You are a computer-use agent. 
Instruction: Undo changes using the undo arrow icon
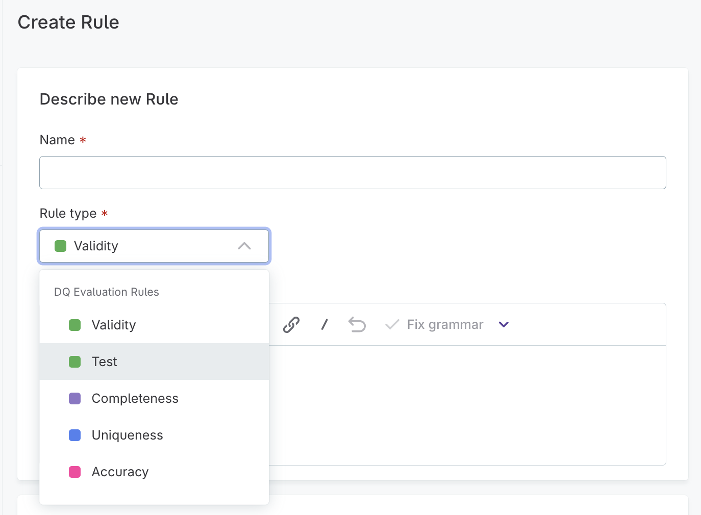tap(357, 324)
